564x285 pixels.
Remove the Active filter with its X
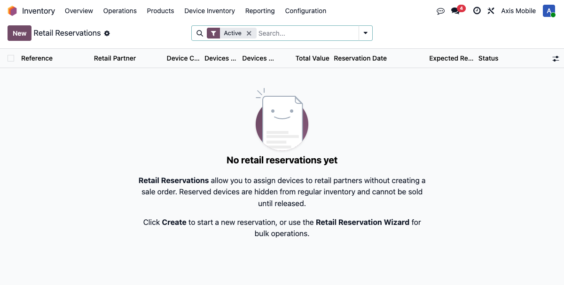(249, 33)
